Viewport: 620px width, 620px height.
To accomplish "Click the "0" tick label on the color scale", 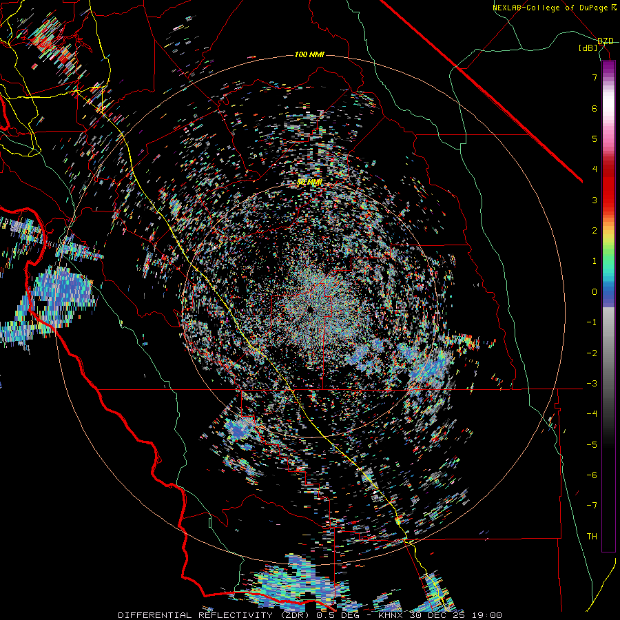I will click(595, 292).
